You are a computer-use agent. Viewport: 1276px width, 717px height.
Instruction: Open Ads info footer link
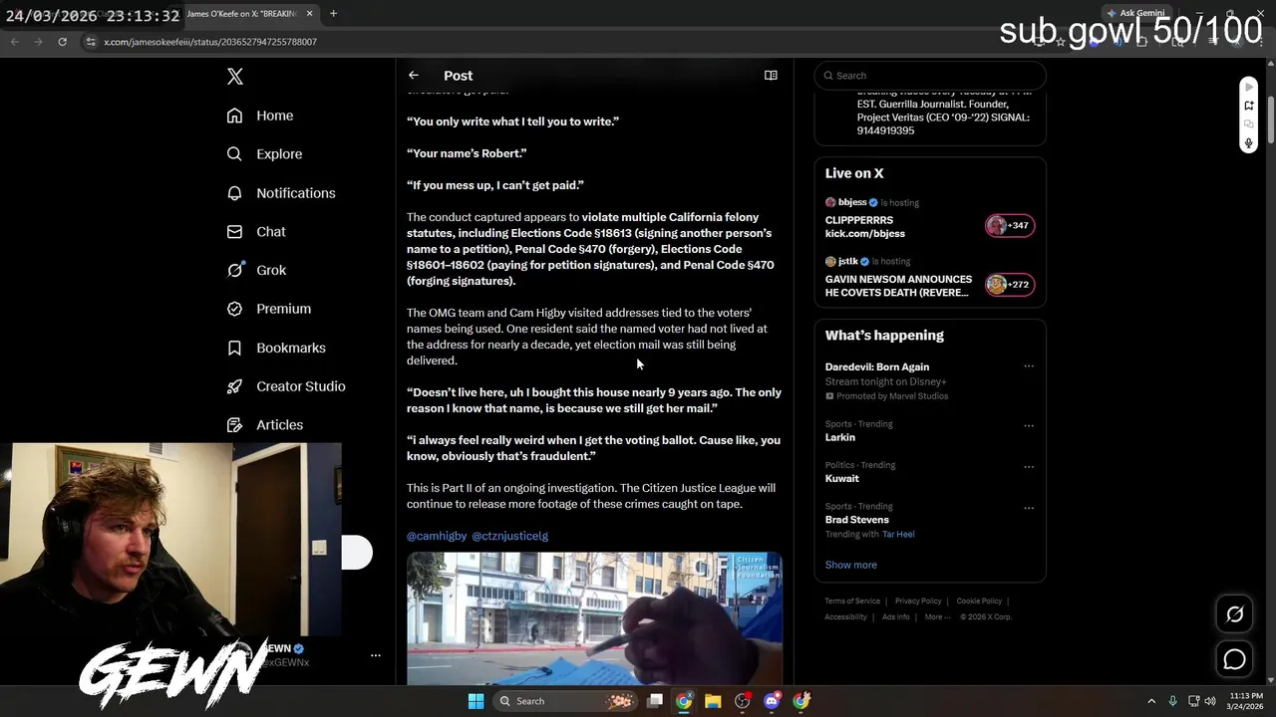[x=896, y=617]
